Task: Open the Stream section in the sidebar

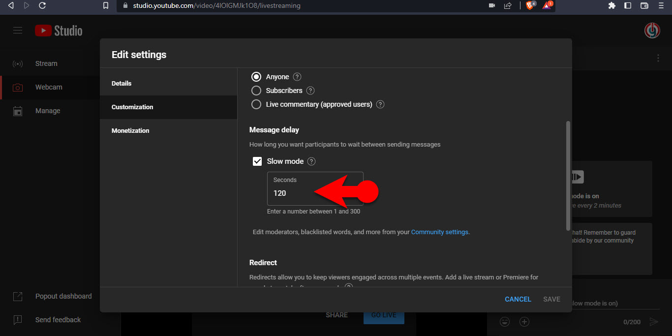Action: 46,63
